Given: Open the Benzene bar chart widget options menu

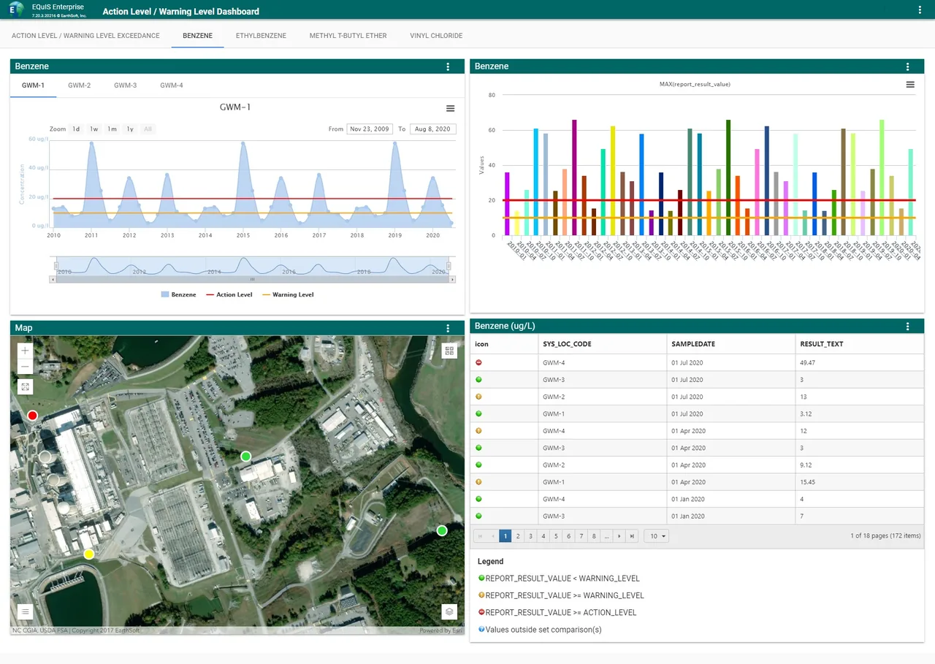Looking at the screenshot, I should click(x=907, y=66).
